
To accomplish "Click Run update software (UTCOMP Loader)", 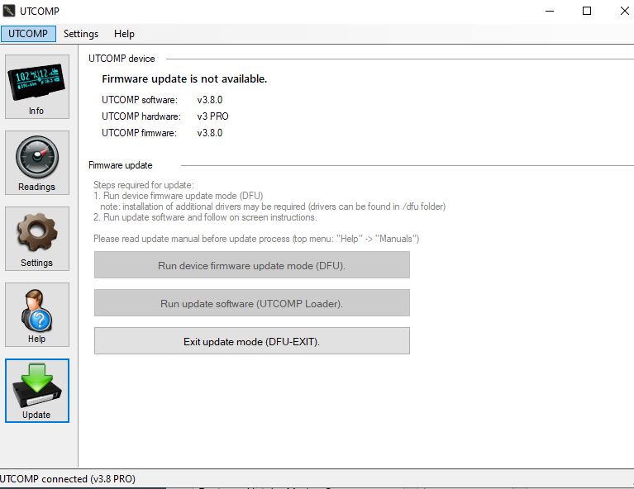I will pyautogui.click(x=252, y=303).
